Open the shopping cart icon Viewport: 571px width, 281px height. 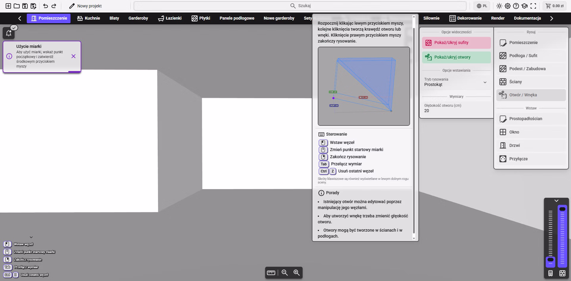(548, 6)
